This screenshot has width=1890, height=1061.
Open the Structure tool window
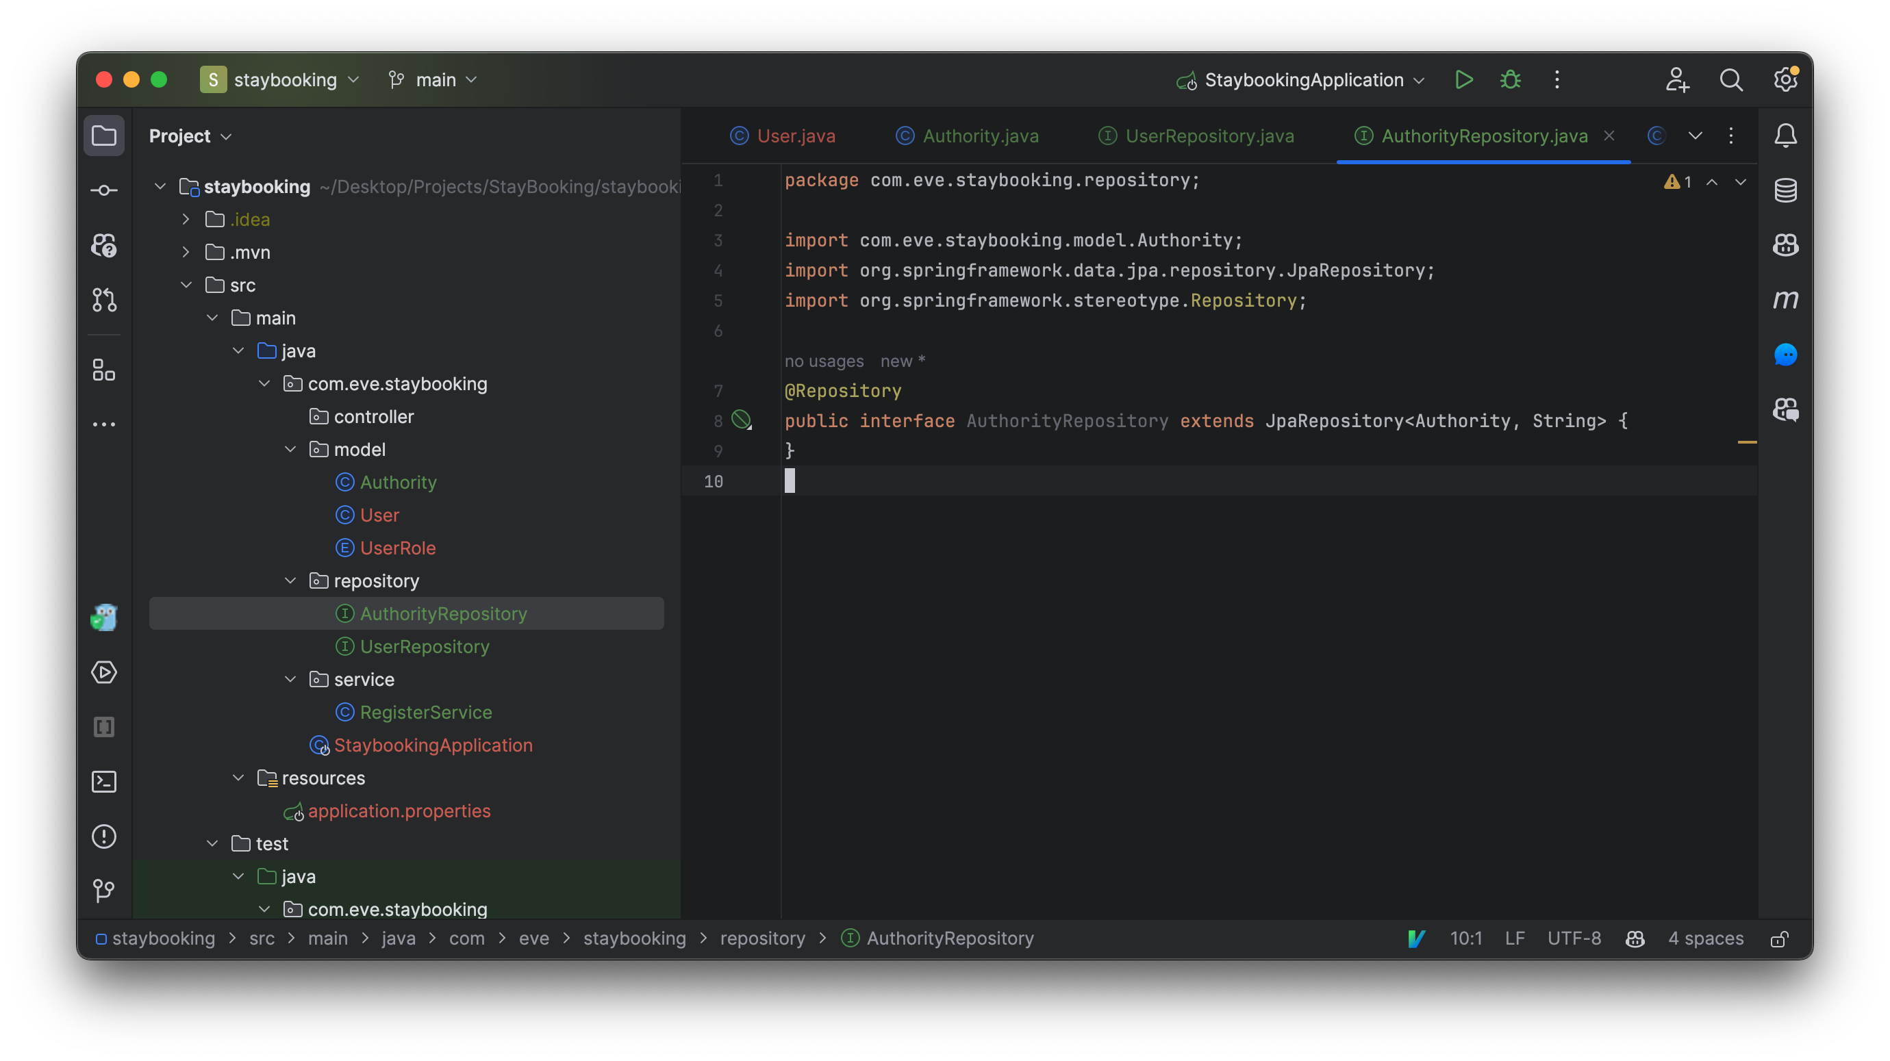pos(103,370)
